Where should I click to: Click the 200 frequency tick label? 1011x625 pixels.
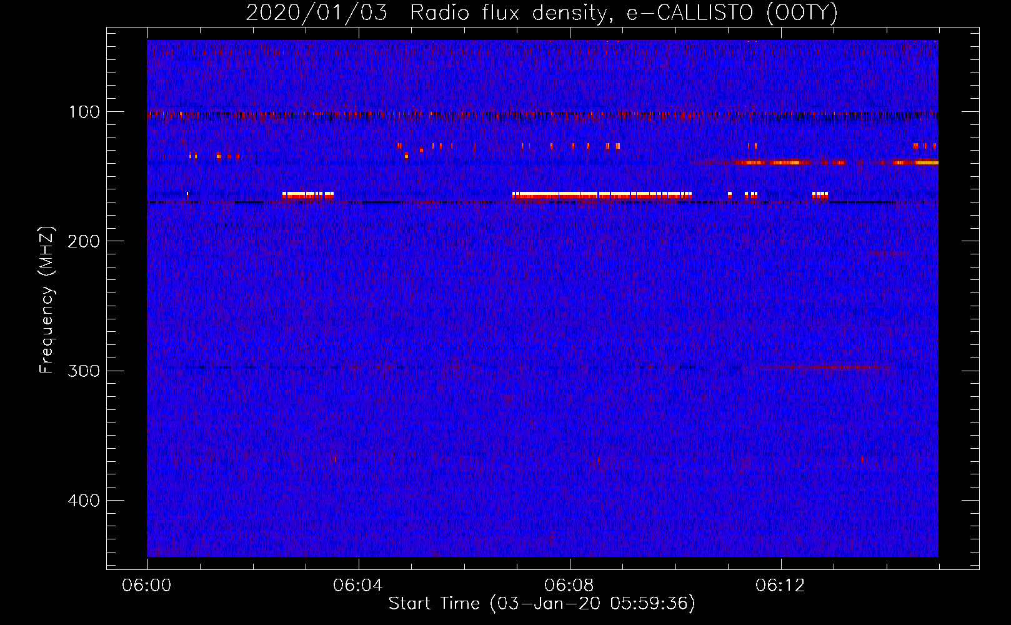tap(83, 241)
